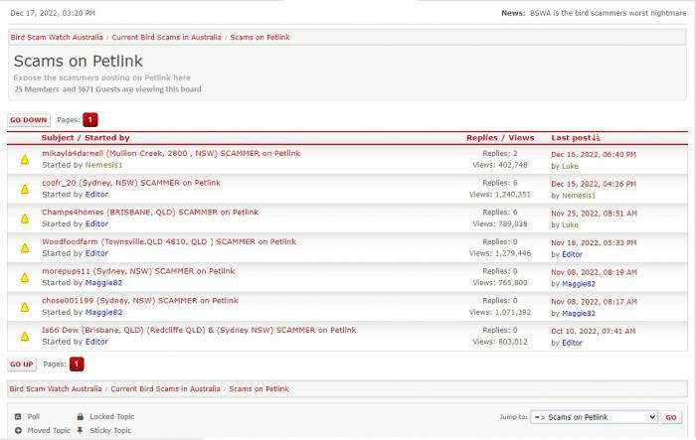Screen dimensions: 696x440
Task: Open Bird Scam Watch Australia breadcrumb at top
Action: click(x=56, y=36)
